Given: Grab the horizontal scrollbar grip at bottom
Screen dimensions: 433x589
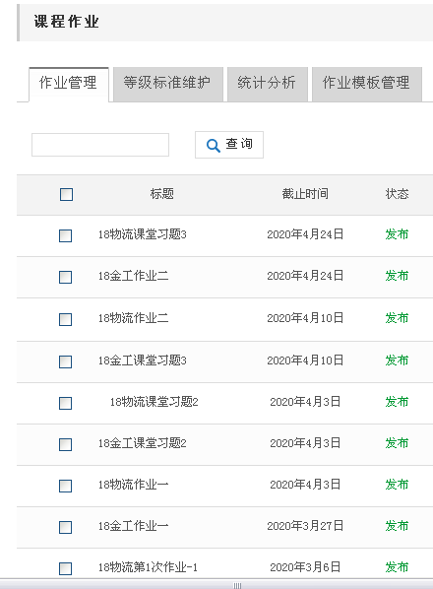Looking at the screenshot, I should click(237, 585).
